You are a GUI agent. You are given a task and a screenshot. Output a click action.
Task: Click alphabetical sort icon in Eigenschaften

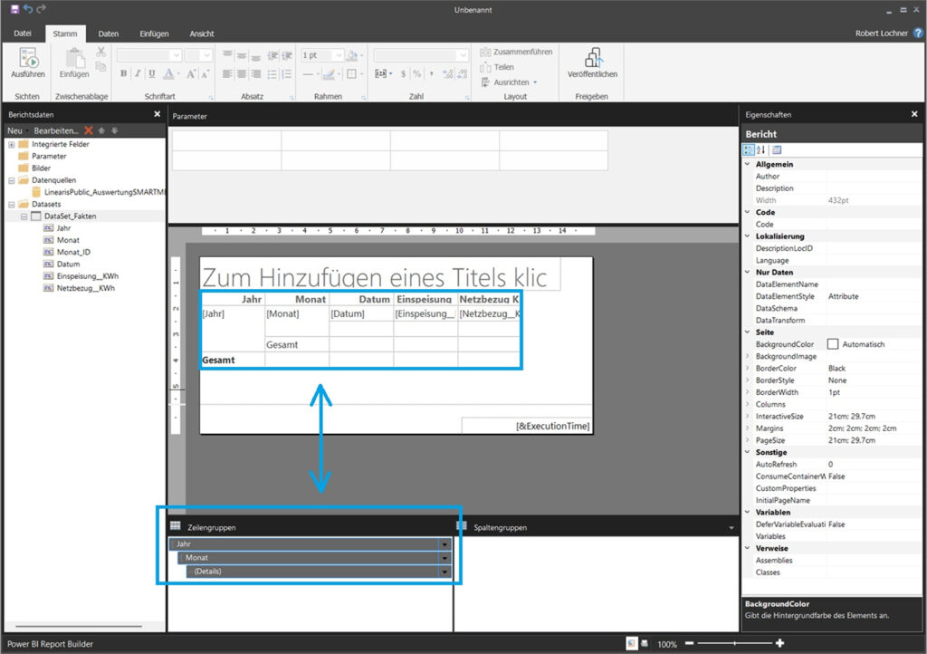pos(761,150)
